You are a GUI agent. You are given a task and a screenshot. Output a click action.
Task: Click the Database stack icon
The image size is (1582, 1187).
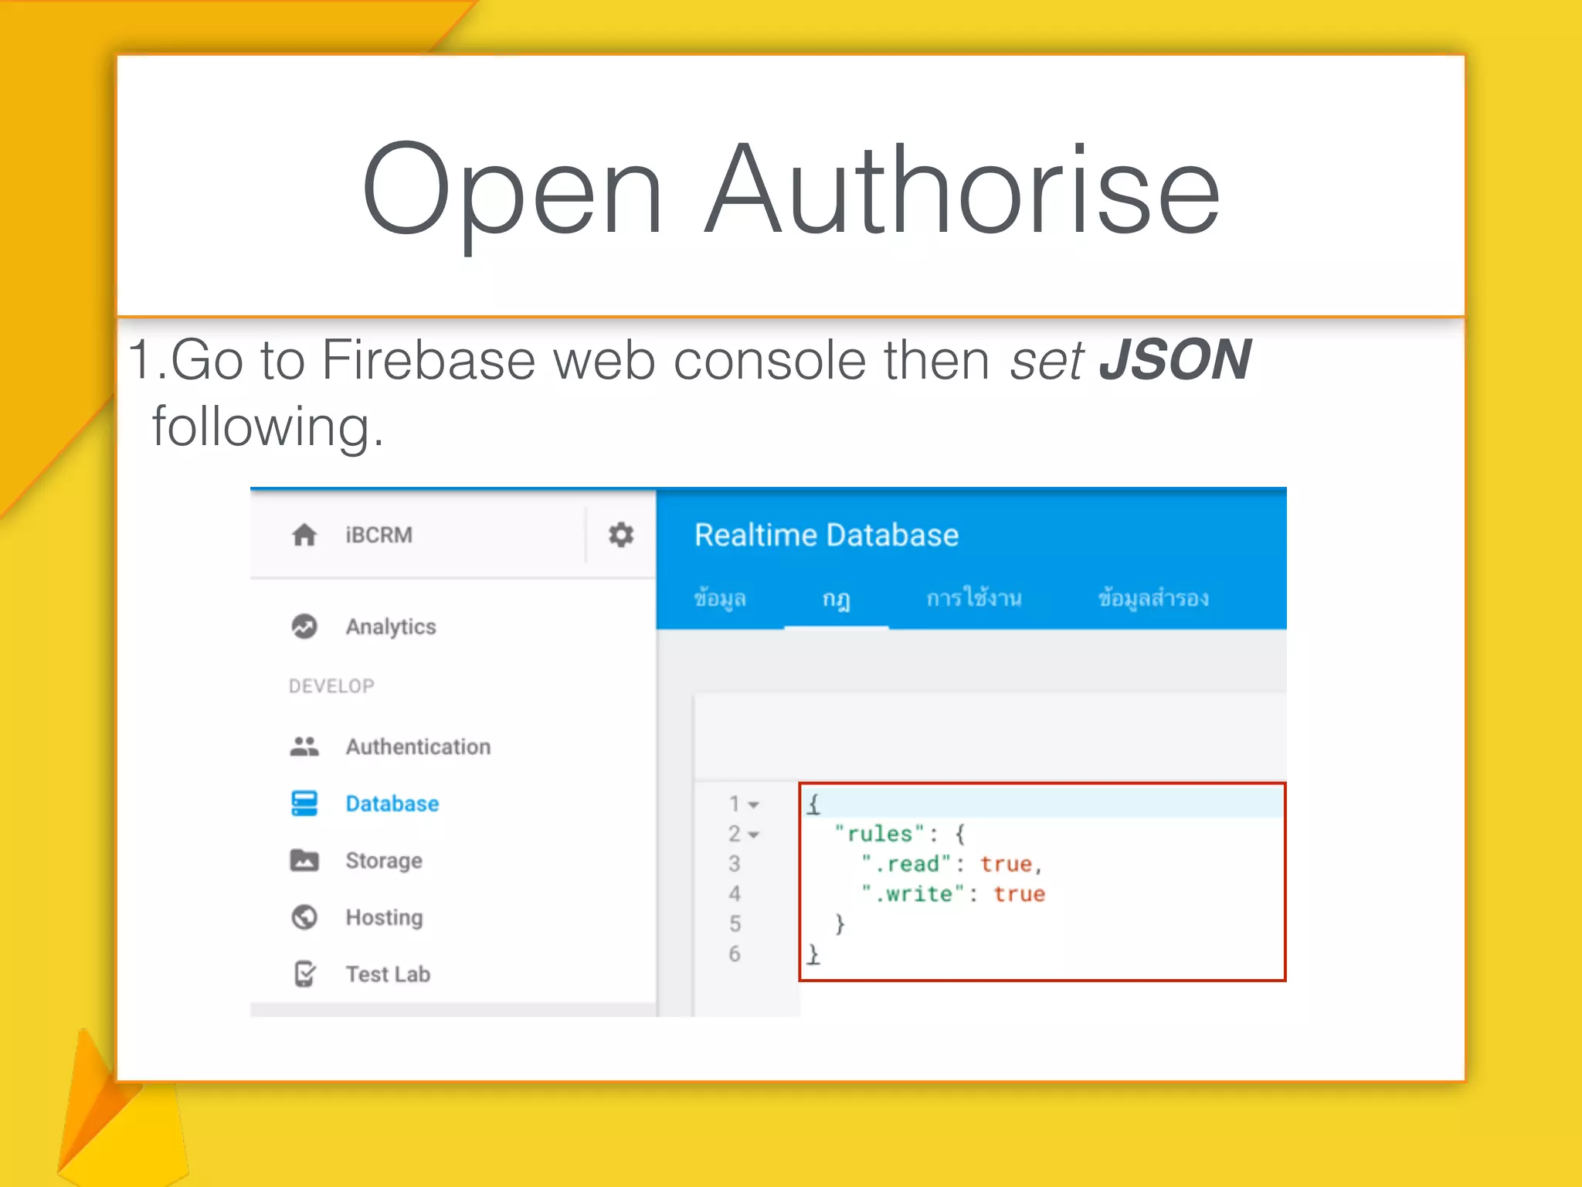(x=304, y=804)
